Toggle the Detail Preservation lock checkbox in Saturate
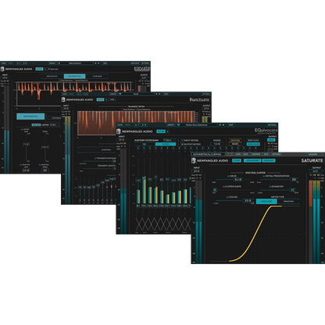The height and width of the screenshot is (325, 325). tap(264, 177)
